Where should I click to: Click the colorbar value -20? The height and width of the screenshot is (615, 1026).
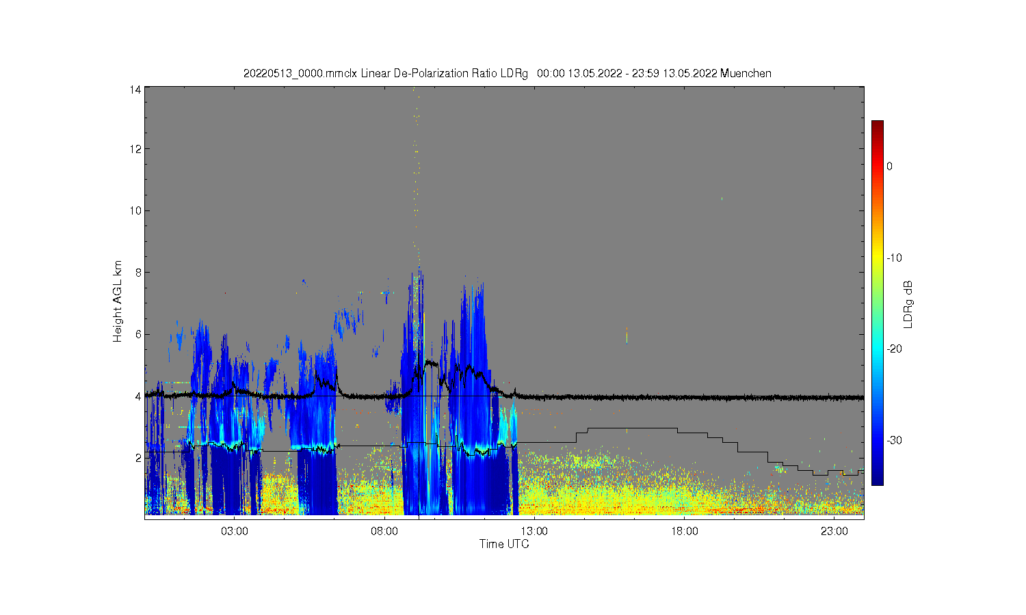[894, 348]
